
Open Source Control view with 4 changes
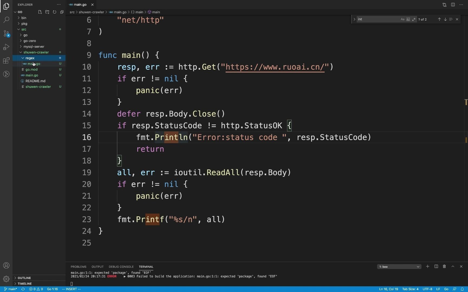(6, 34)
